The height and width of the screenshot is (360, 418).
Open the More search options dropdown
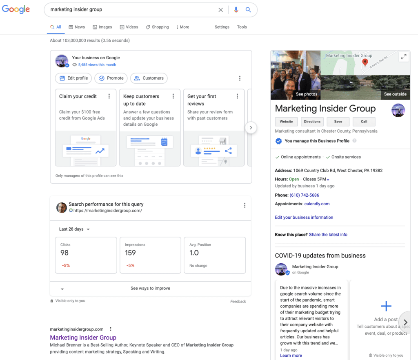(x=182, y=27)
